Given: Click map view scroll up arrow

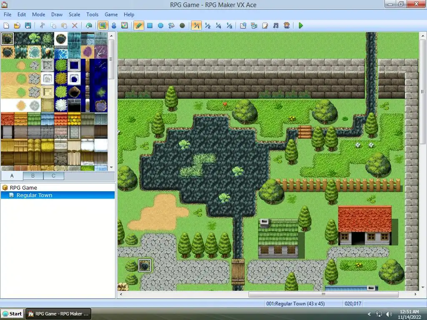Looking at the screenshot, I should point(422,36).
